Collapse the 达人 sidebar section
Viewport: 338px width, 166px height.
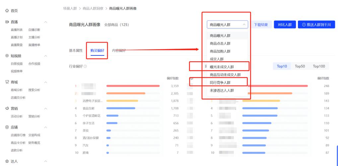pos(46,161)
